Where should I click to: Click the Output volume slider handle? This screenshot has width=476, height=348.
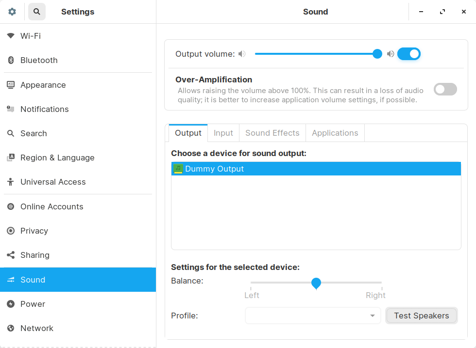pos(377,54)
